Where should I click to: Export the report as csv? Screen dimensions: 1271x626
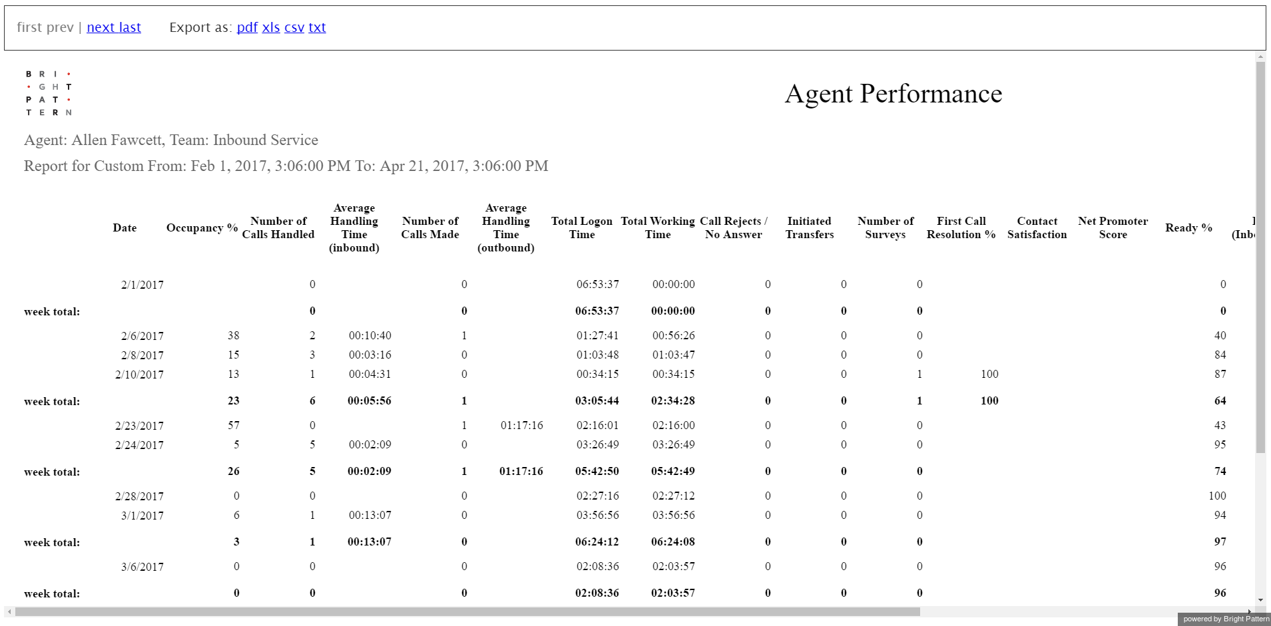click(294, 27)
